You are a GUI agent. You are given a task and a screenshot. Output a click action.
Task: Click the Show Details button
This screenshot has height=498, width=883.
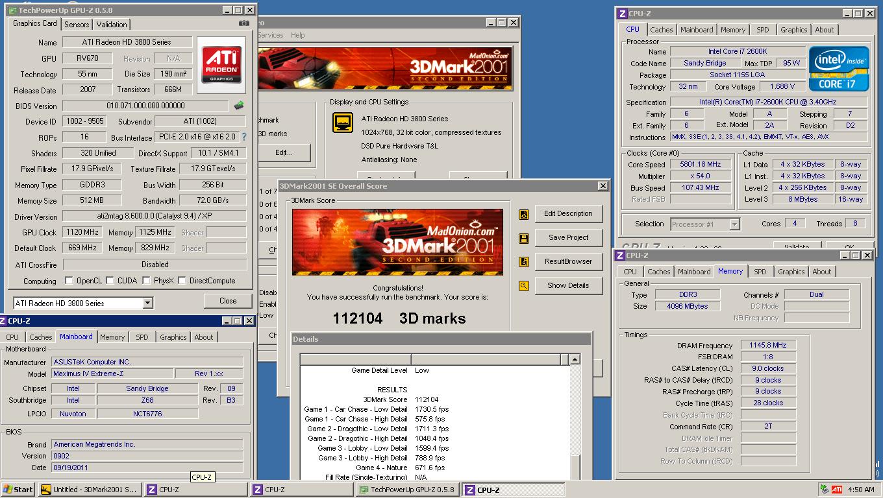[569, 286]
